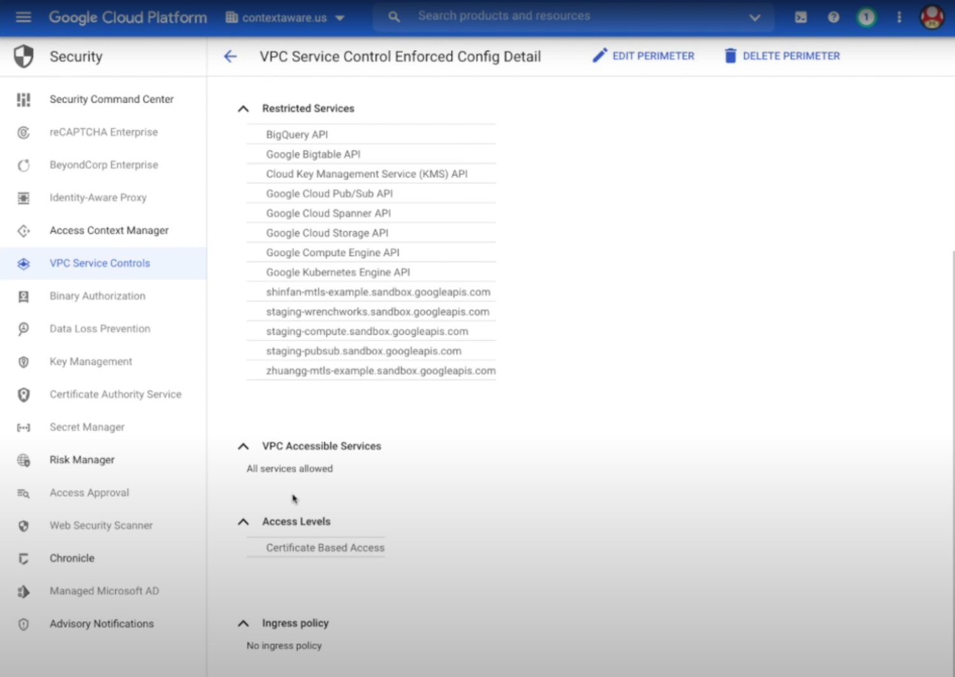The height and width of the screenshot is (677, 955).
Task: Click the BeyondCorp Enterprise icon
Action: [24, 165]
